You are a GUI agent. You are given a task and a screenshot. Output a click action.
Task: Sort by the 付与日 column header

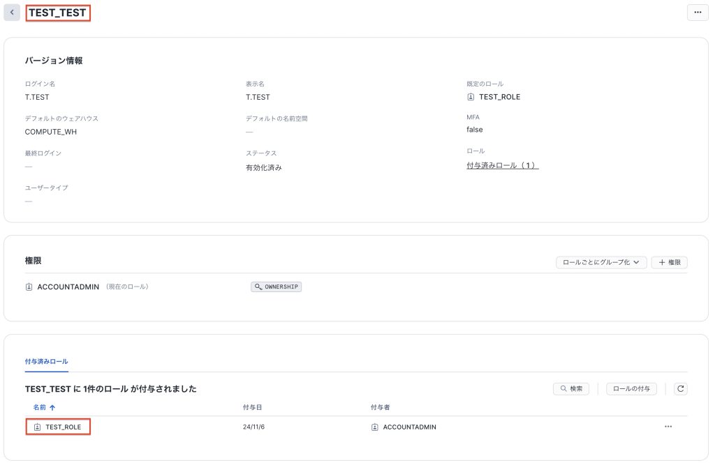(251, 407)
